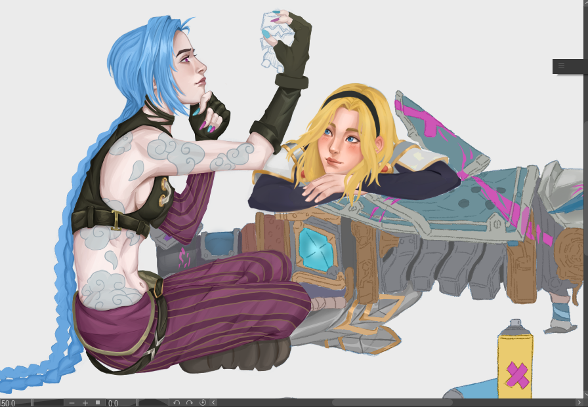
Task: Reset canvas rotation icon
Action: pos(203,402)
